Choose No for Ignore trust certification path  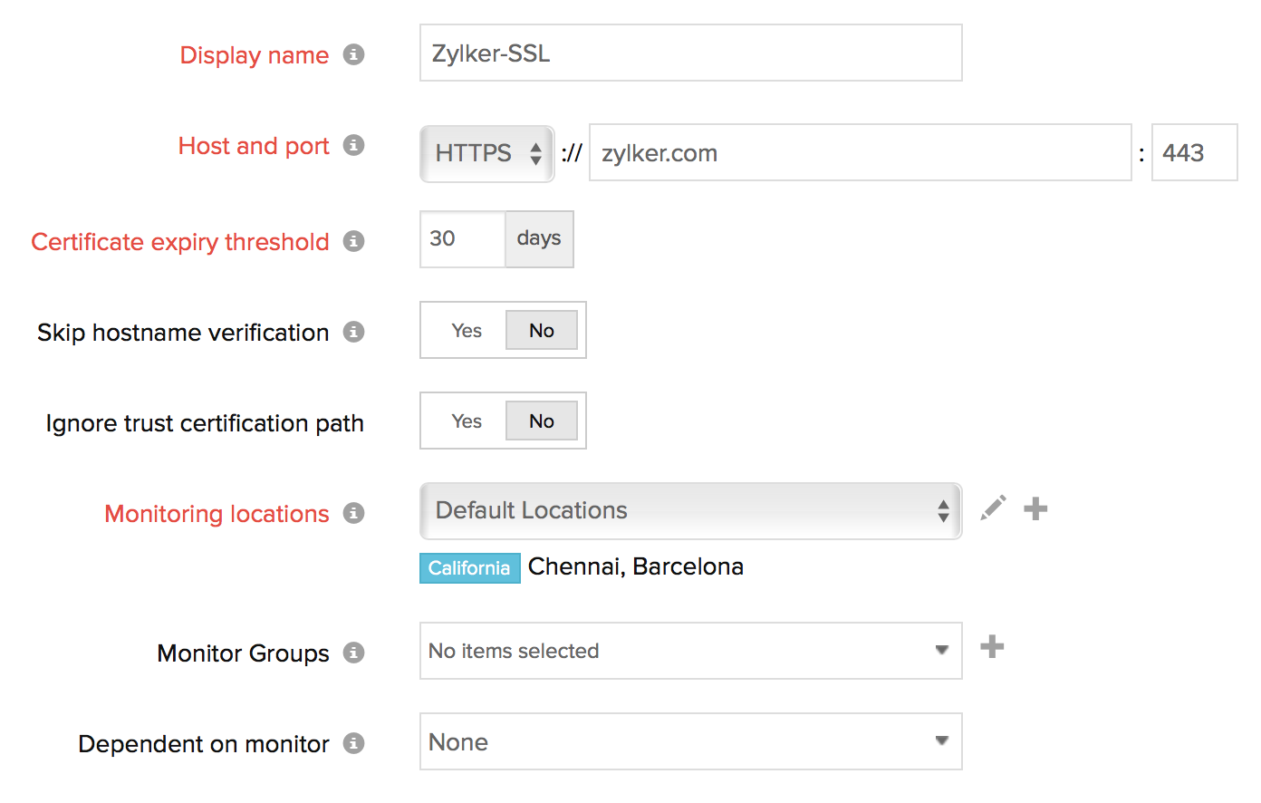pos(541,421)
